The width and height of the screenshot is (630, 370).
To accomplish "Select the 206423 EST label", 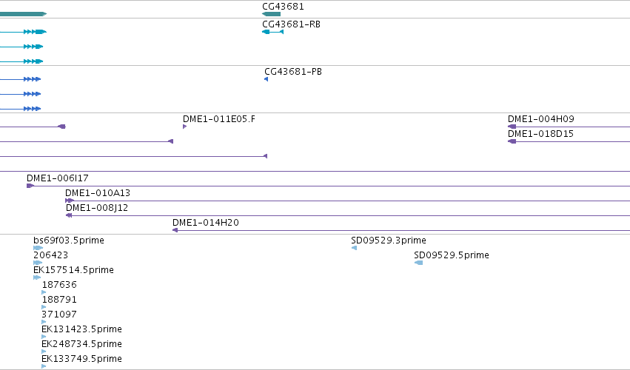I will tap(50, 255).
